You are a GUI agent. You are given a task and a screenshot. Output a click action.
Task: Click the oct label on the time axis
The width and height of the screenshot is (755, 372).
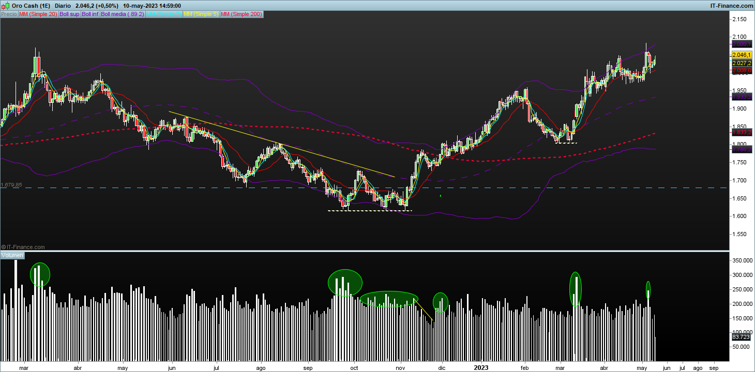click(355, 368)
